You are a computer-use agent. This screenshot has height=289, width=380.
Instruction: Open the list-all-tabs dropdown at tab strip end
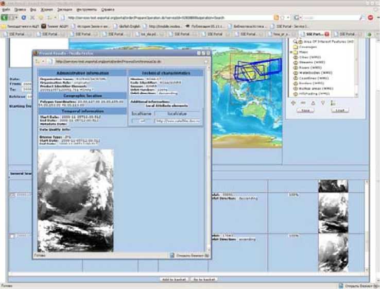377,35
